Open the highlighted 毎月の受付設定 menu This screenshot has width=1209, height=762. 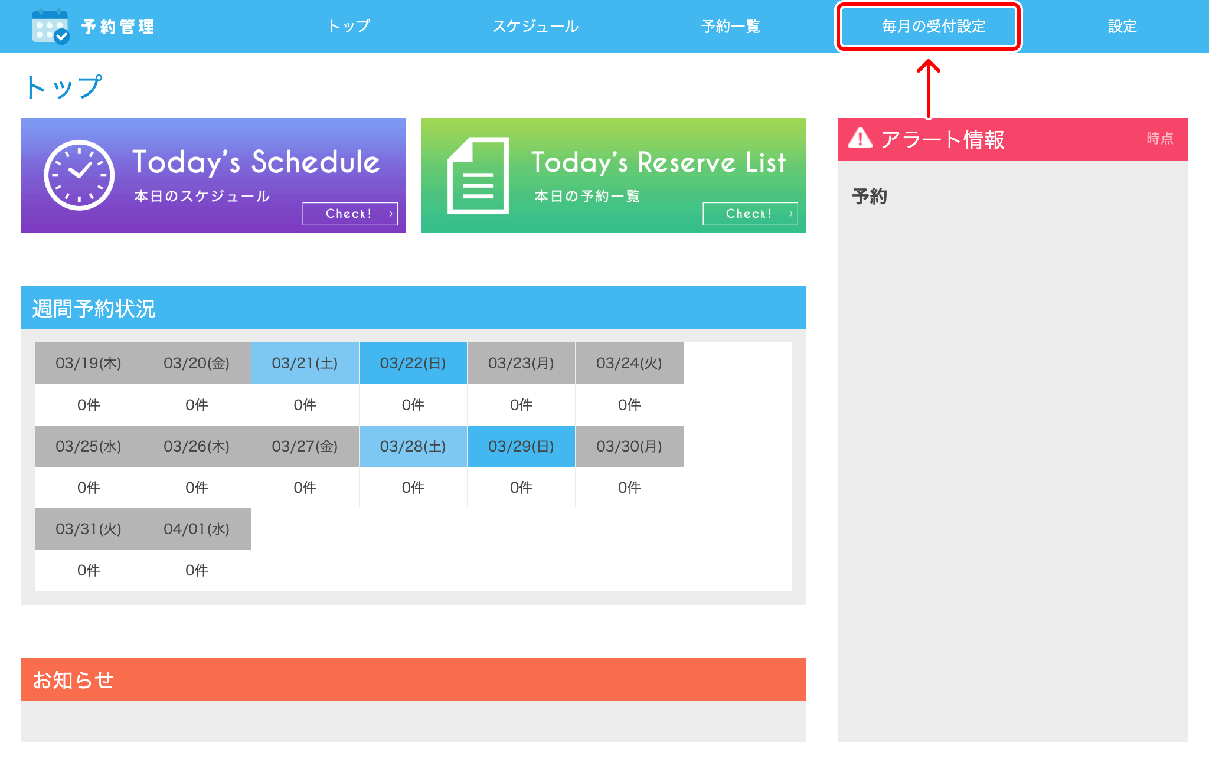(929, 26)
